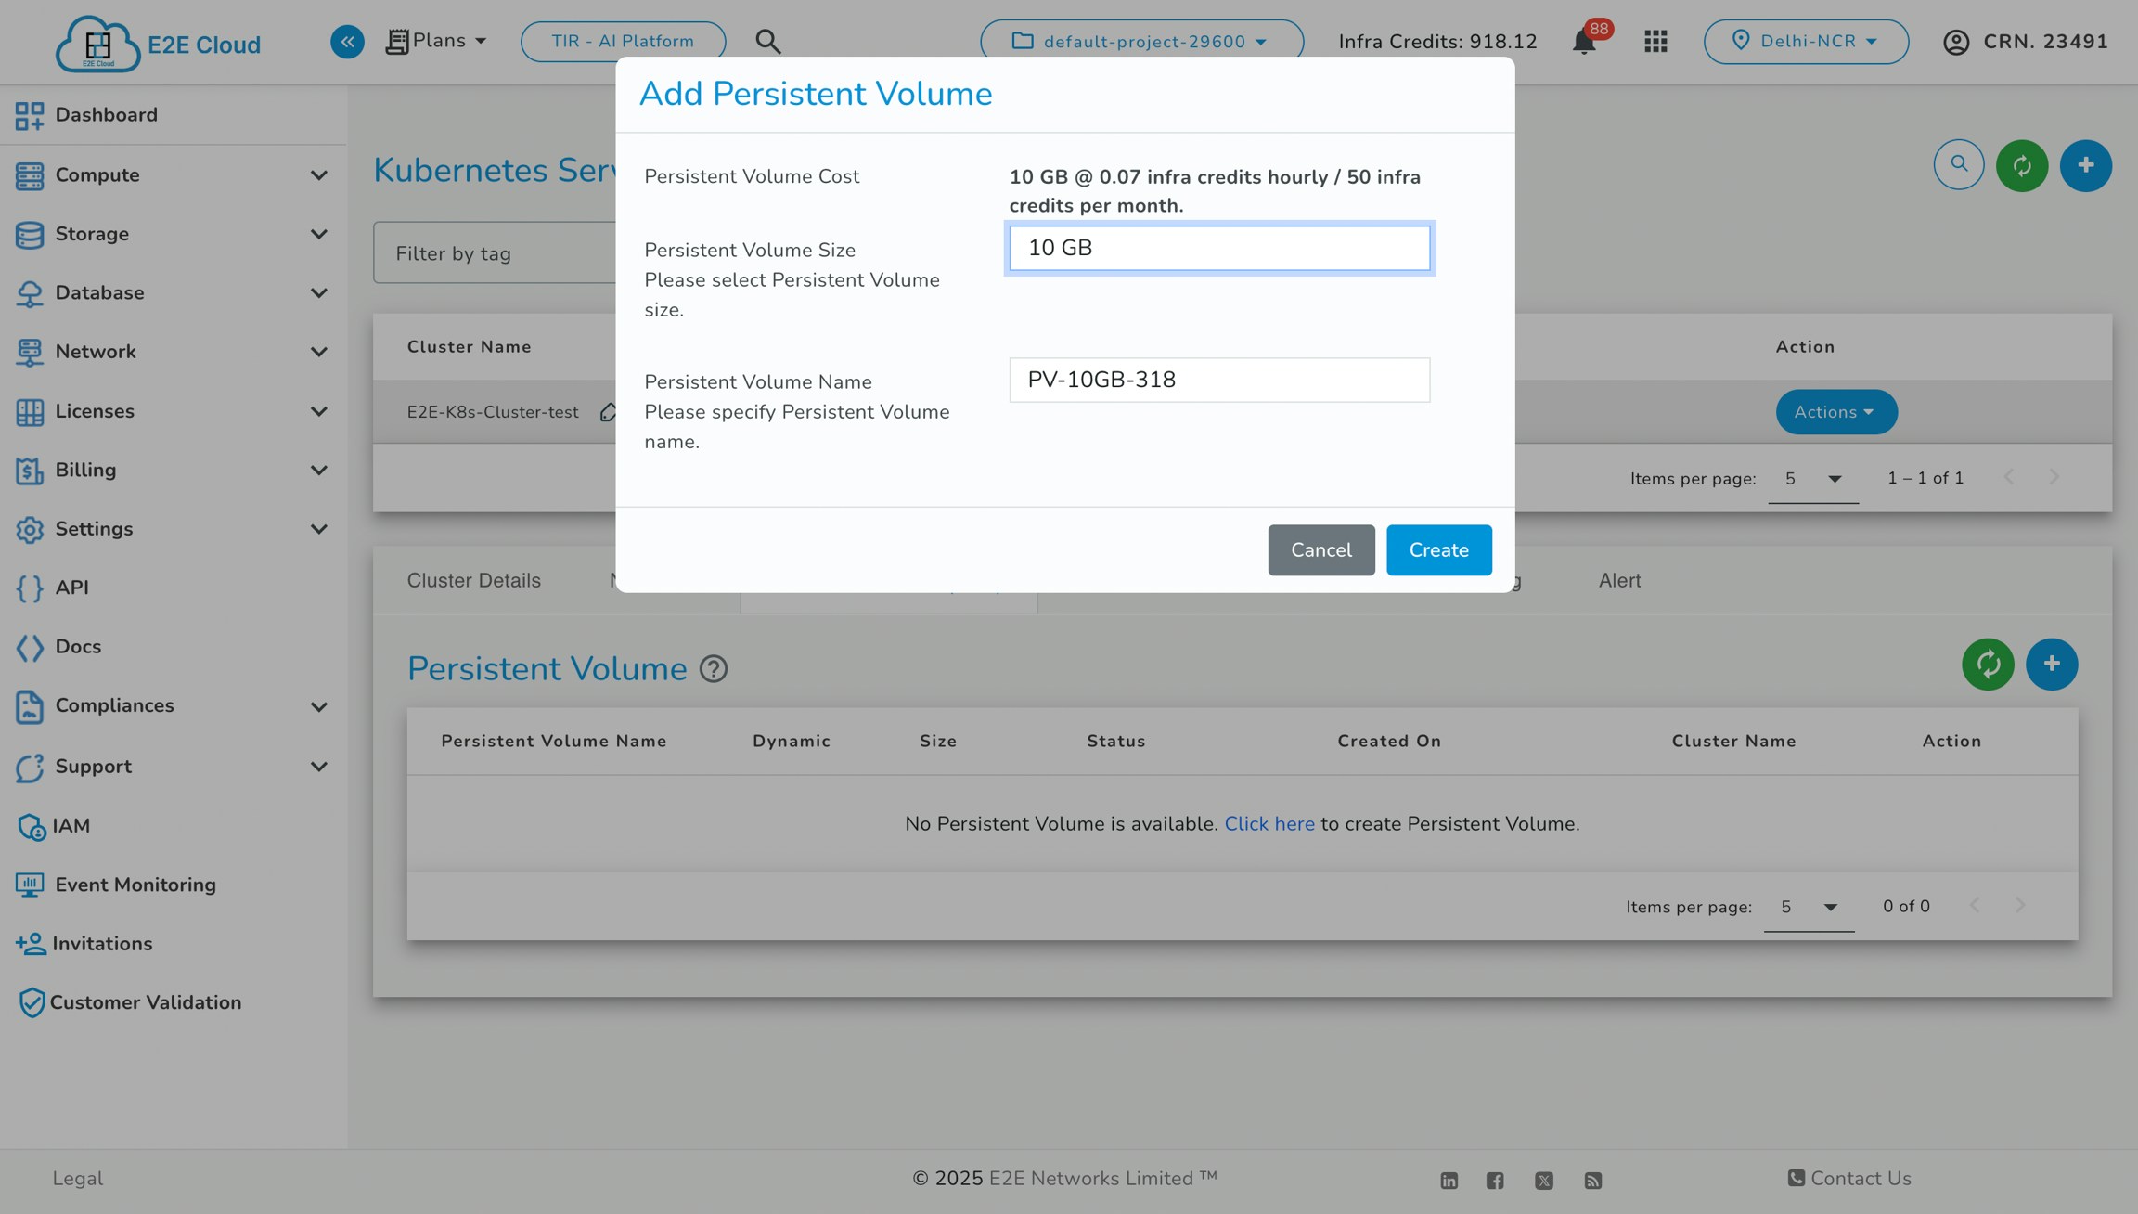Open the CRN. 23491 account menu
2138x1214 pixels.
(2025, 42)
